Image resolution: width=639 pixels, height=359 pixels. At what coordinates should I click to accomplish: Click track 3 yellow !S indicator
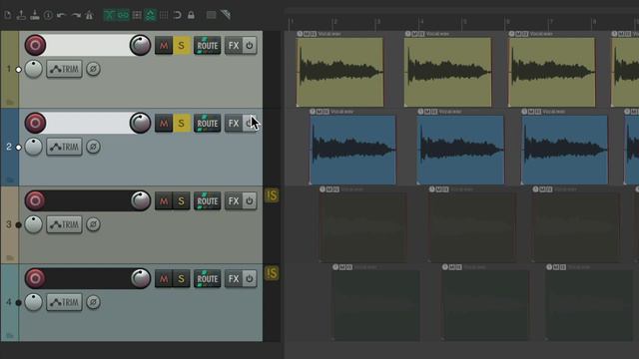coord(272,195)
